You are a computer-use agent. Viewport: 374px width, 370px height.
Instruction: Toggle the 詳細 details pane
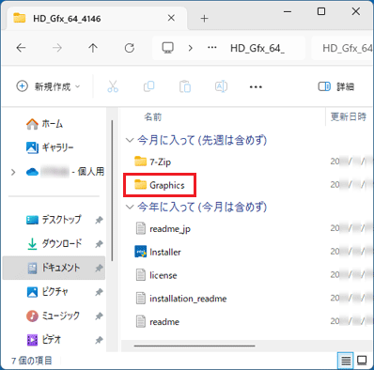click(336, 86)
